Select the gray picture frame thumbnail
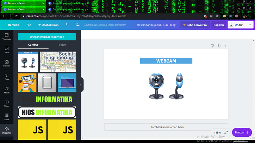 47,83
